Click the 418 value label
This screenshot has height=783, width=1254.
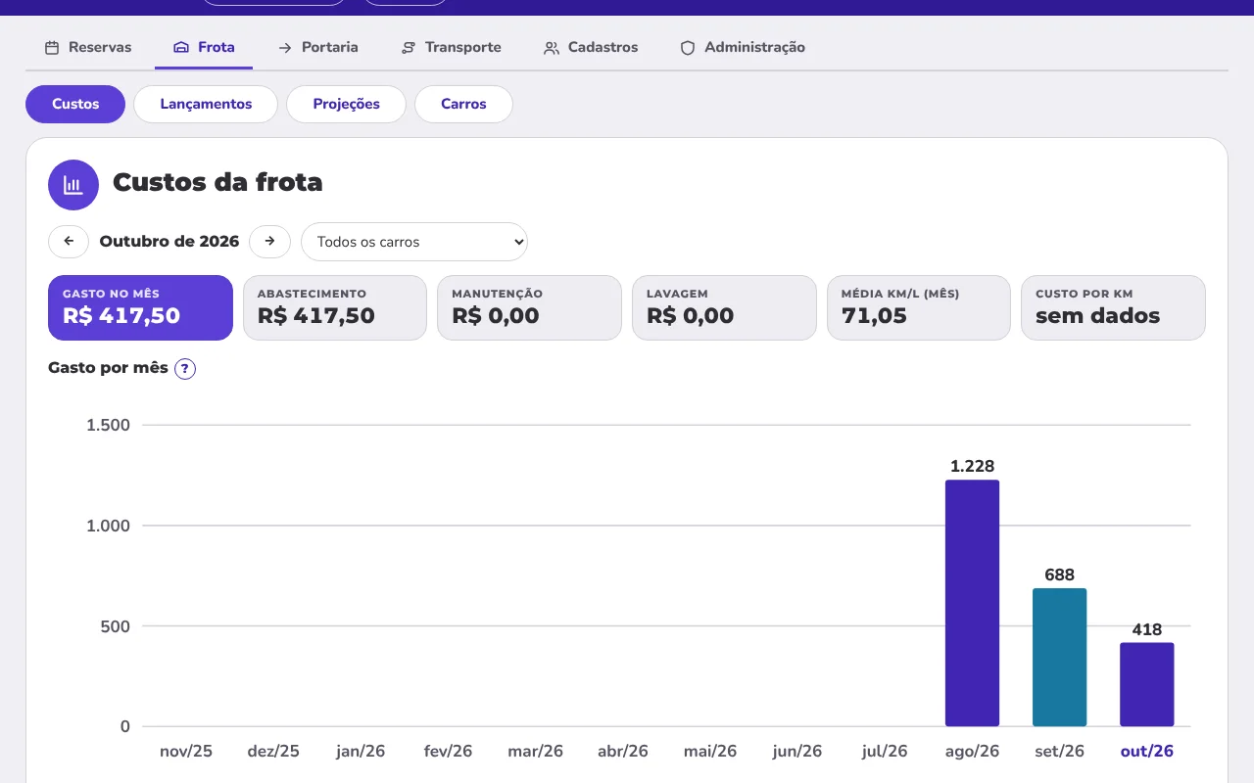[x=1147, y=629]
